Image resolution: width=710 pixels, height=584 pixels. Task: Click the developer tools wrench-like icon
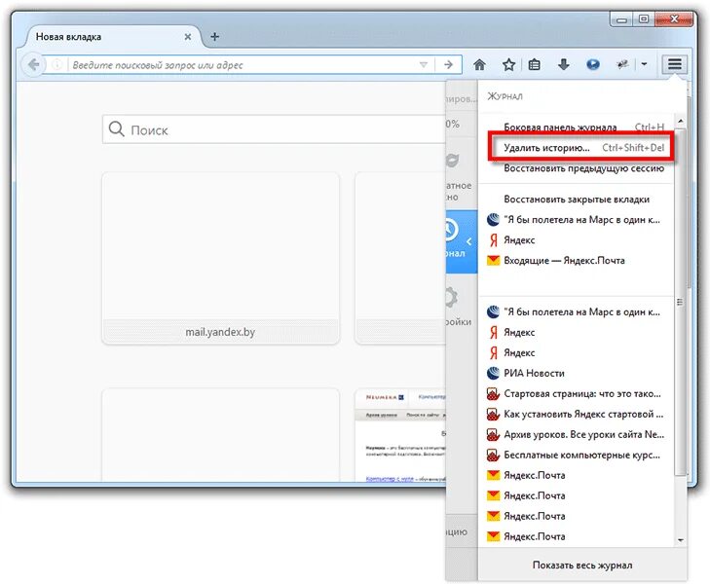pyautogui.click(x=622, y=64)
